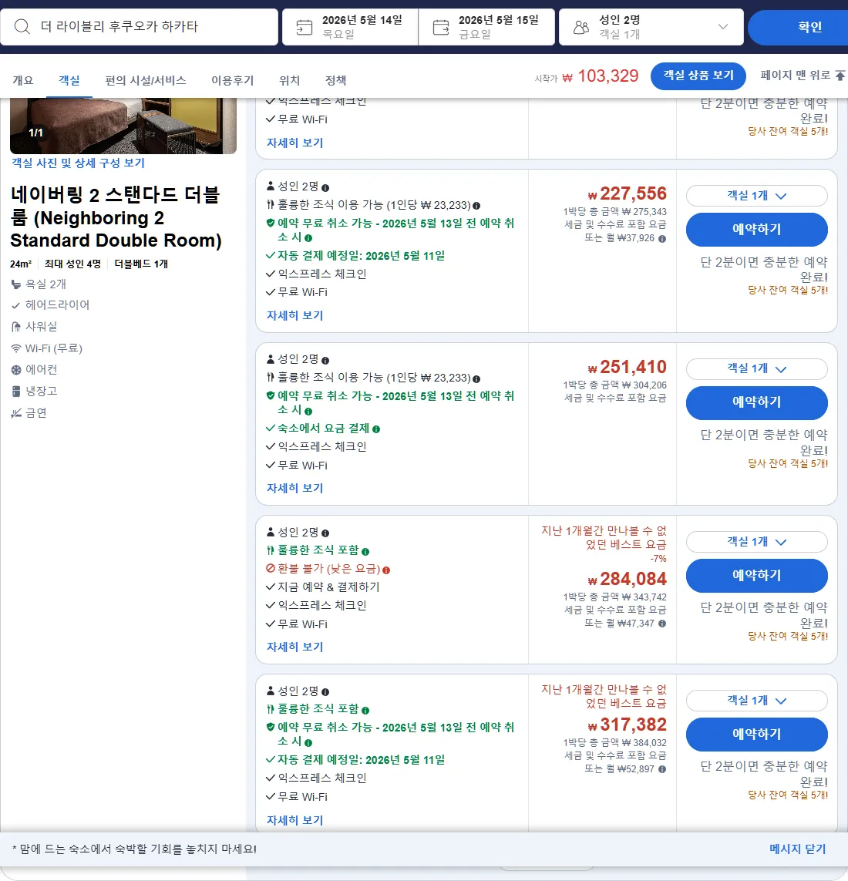Viewport: 848px width, 881px height.
Task: Click the starting price ₩103,329
Action: [601, 76]
